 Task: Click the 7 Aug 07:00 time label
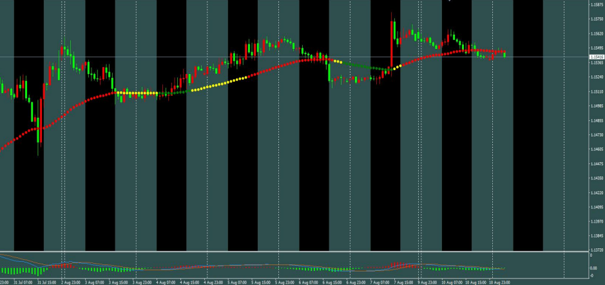point(380,282)
